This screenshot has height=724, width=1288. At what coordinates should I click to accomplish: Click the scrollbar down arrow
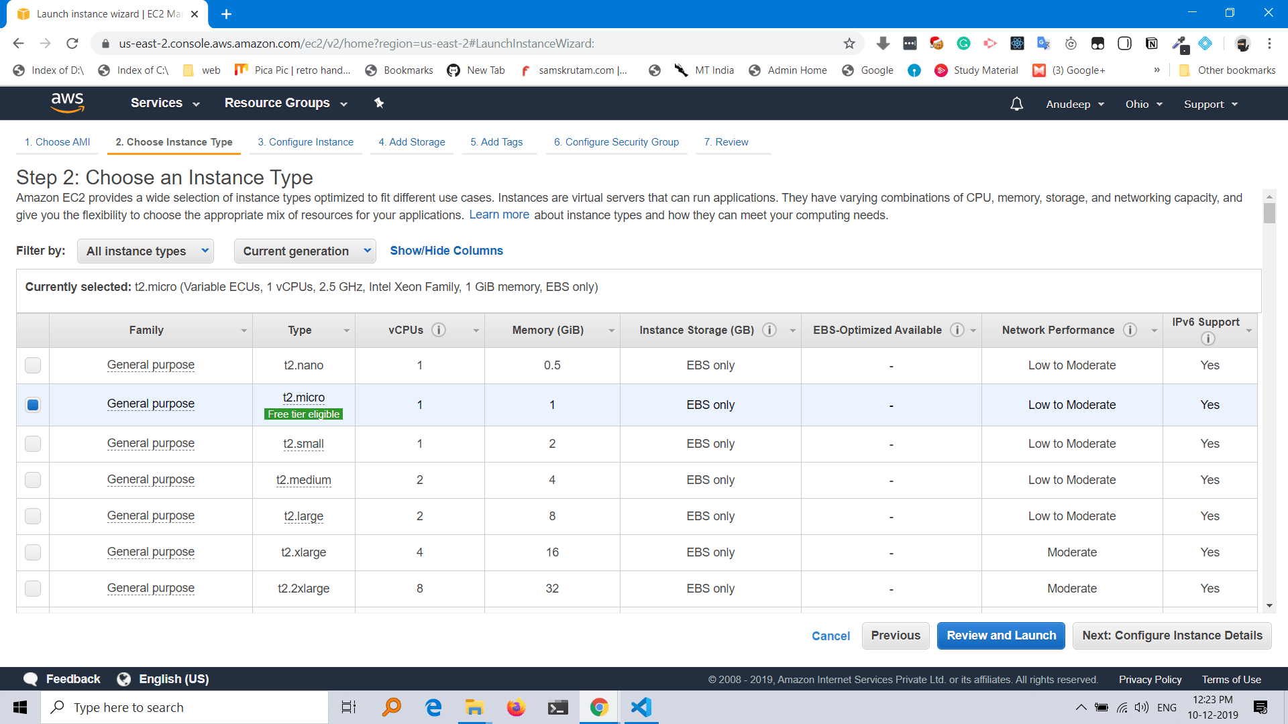[x=1269, y=606]
